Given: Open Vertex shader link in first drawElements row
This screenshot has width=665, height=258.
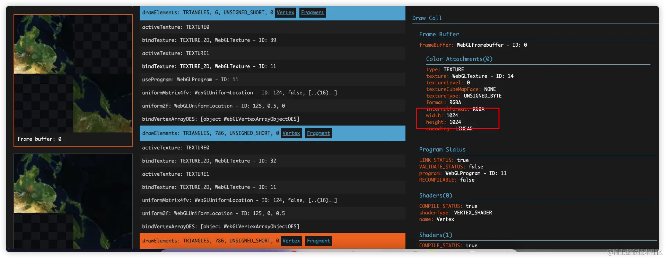Looking at the screenshot, I should coord(285,12).
